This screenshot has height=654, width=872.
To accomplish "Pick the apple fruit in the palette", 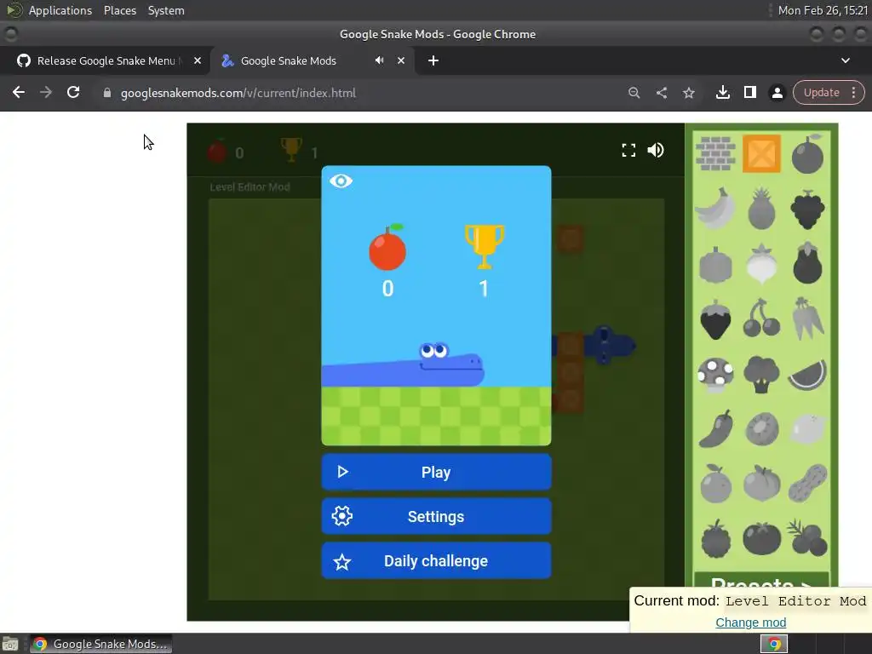I will click(x=807, y=154).
